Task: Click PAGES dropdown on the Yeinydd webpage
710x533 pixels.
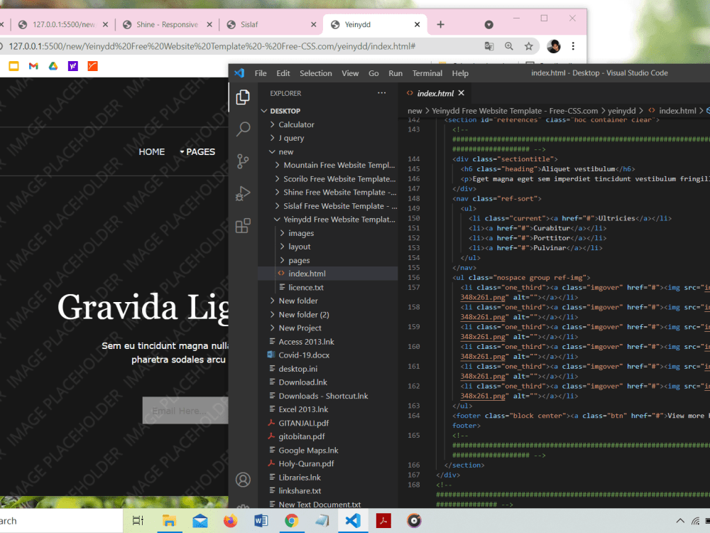Action: (197, 152)
